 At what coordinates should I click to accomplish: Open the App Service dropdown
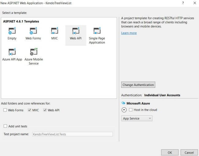pyautogui.click(x=137, y=118)
